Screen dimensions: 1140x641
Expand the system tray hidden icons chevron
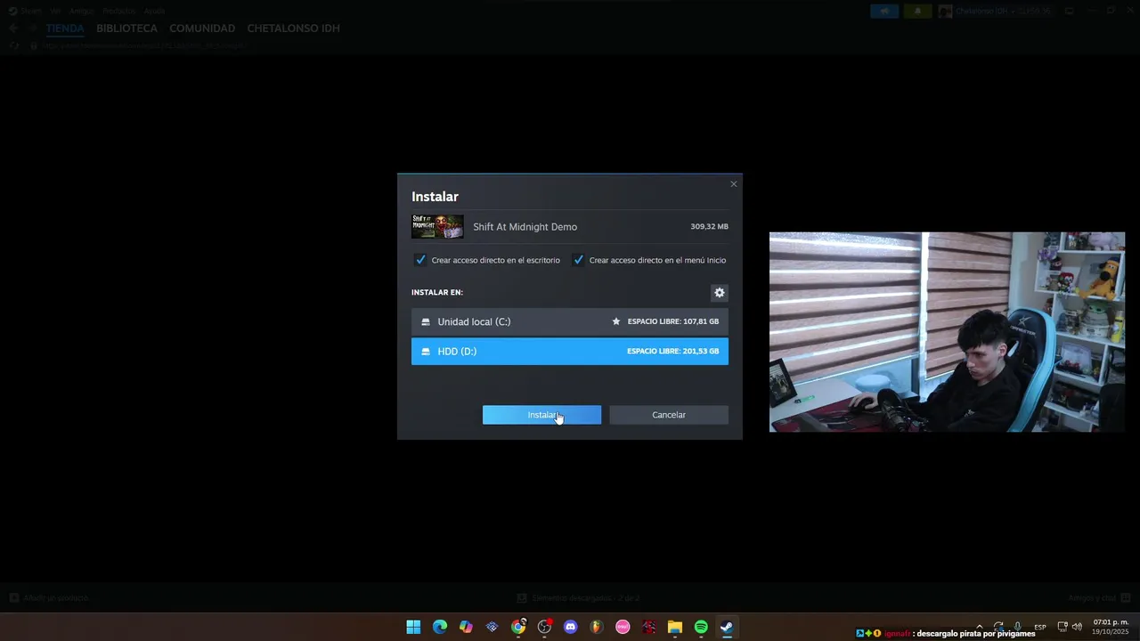(980, 627)
